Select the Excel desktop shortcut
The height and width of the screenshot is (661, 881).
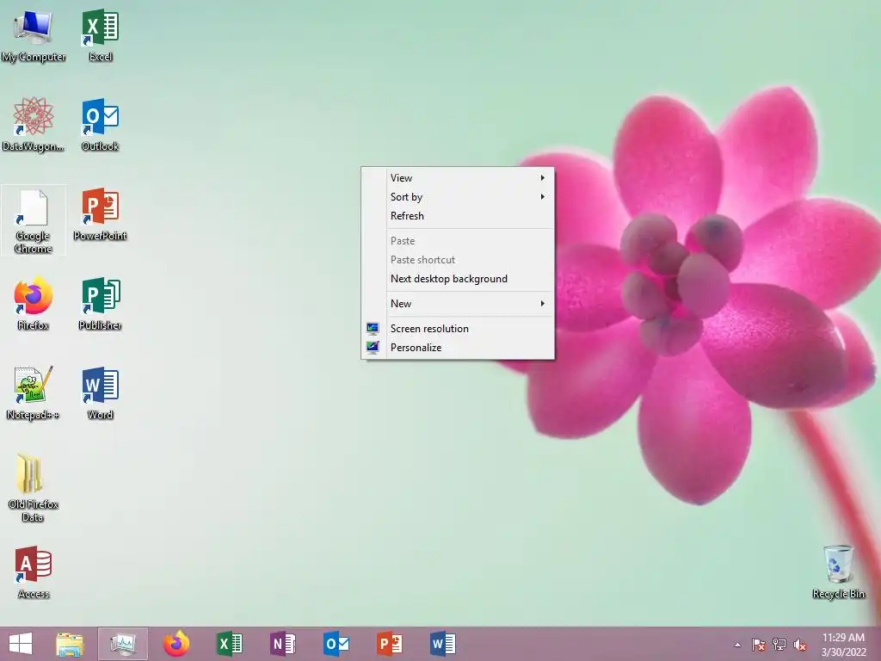click(x=100, y=35)
